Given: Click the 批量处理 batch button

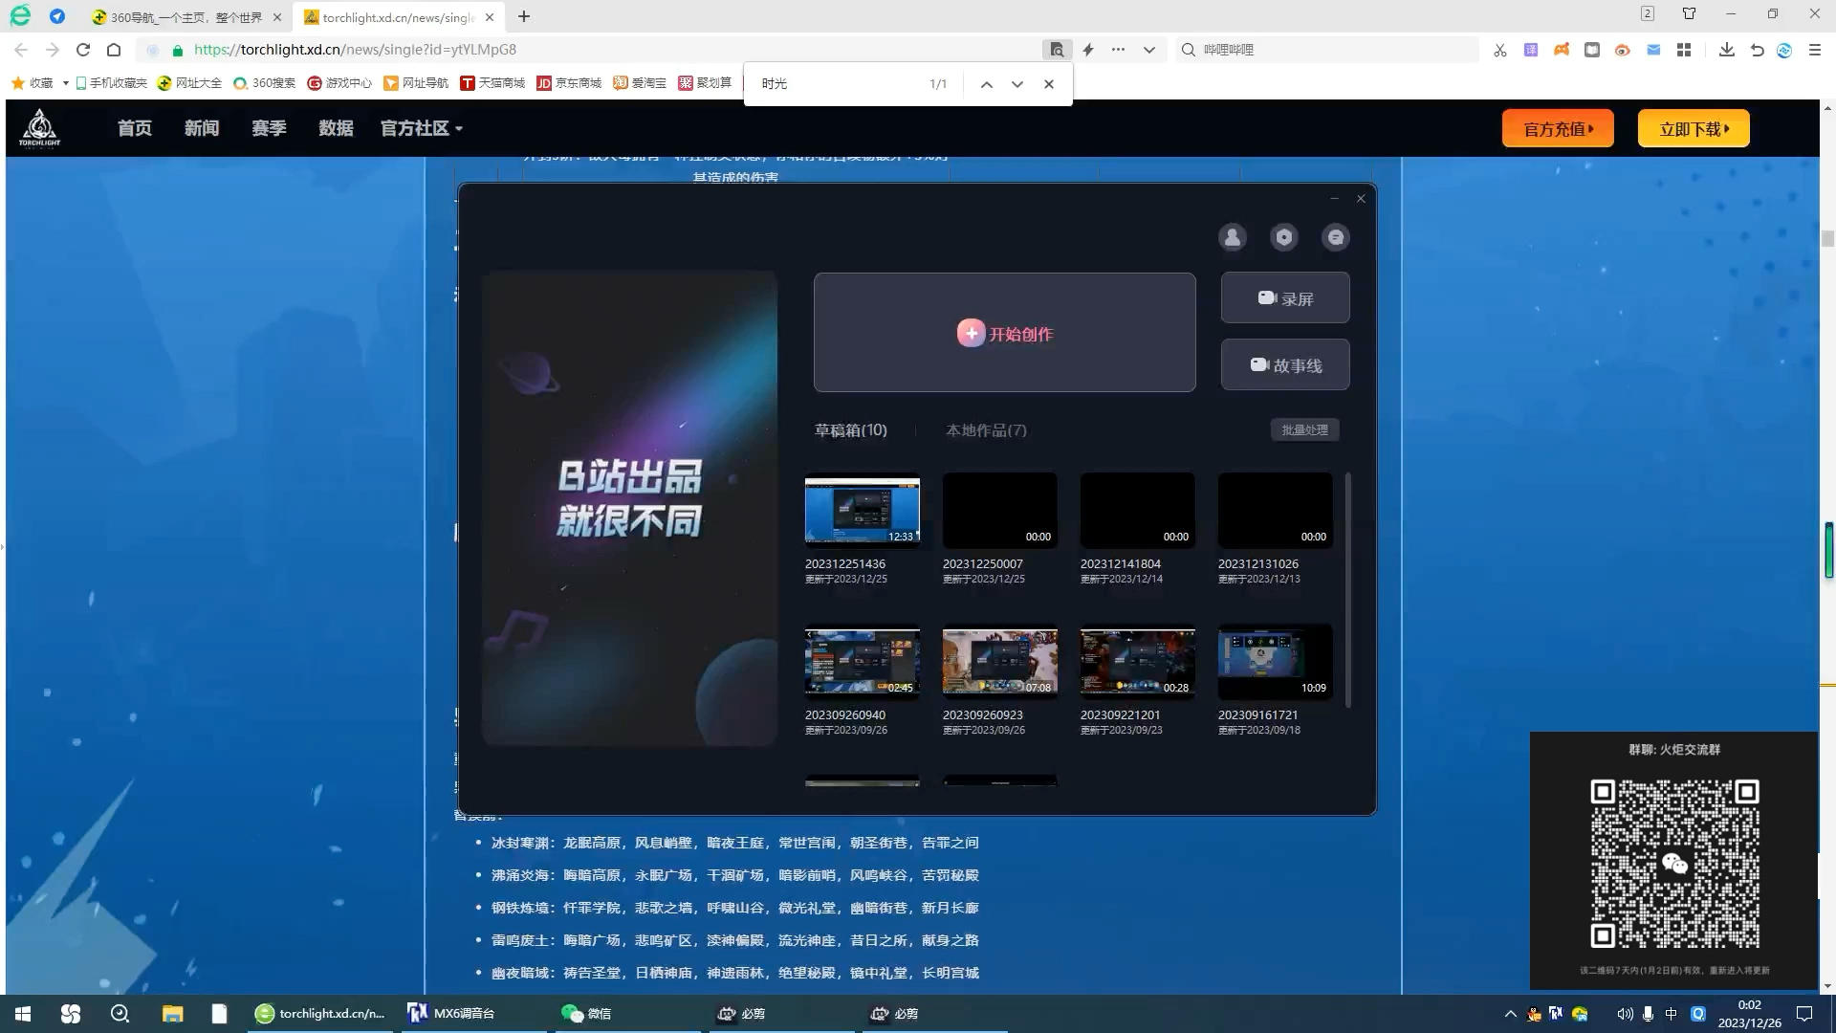Looking at the screenshot, I should tap(1304, 430).
